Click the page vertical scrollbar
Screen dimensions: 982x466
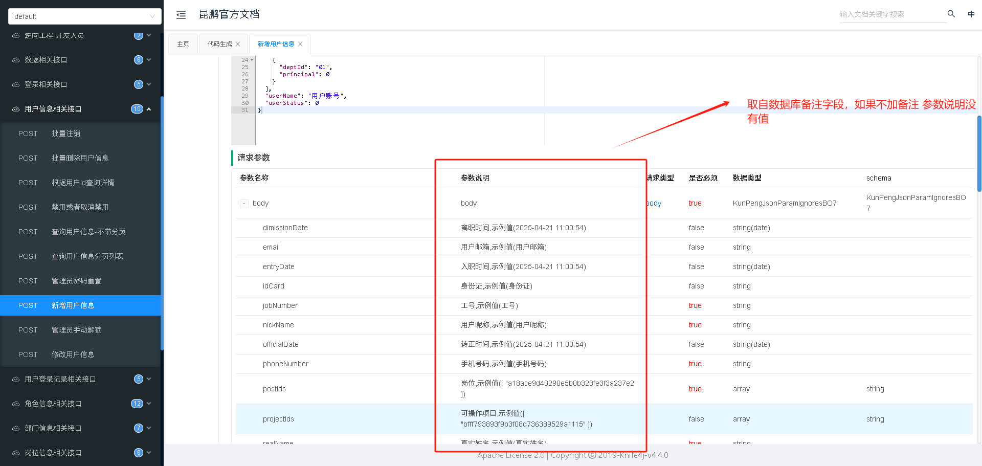coord(979,153)
